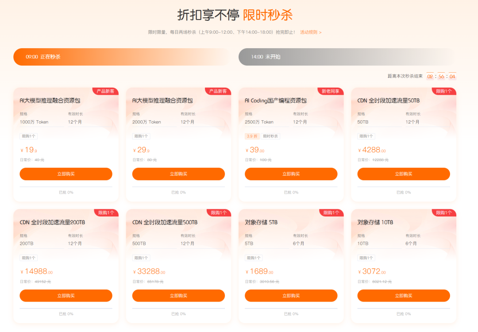The image size is (478, 332).
Task: Click the ¥14988.00 sale price
Action: tap(37, 272)
